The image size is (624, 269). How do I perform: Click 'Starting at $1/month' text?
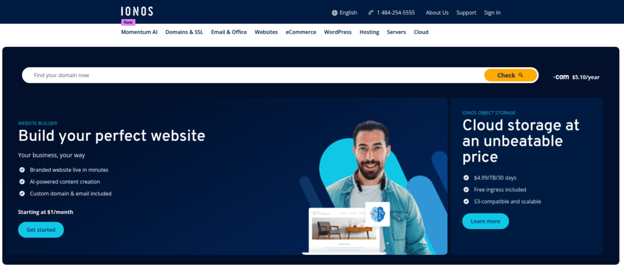coord(45,212)
